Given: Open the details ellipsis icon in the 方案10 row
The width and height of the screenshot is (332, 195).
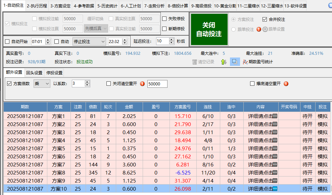Looking at the screenshot, I should click(275, 189).
